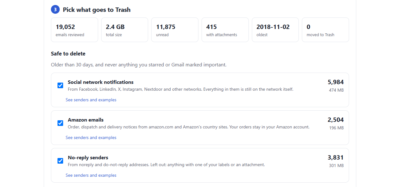Uncheck the No-reply senders checkbox
Screen dimensions: 400x187
click(x=60, y=161)
